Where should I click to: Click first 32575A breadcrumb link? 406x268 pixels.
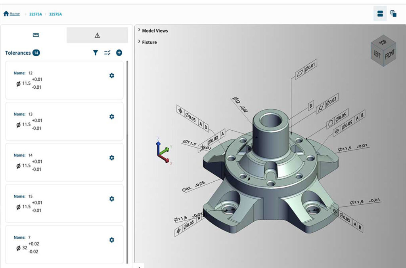point(36,14)
